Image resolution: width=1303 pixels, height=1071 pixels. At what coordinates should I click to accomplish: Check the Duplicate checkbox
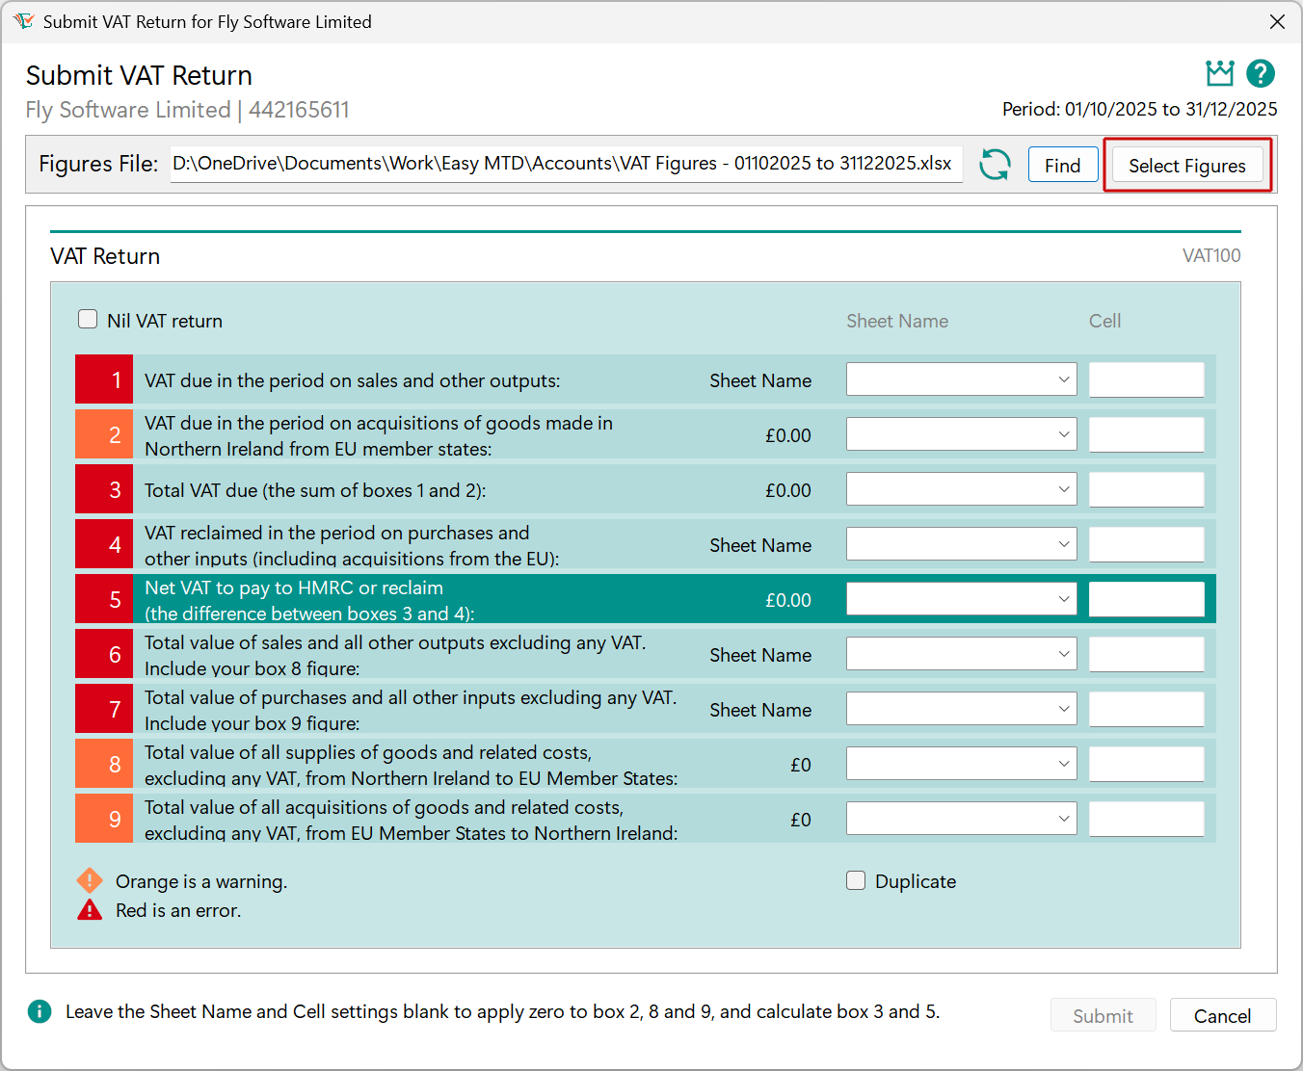pos(856,879)
